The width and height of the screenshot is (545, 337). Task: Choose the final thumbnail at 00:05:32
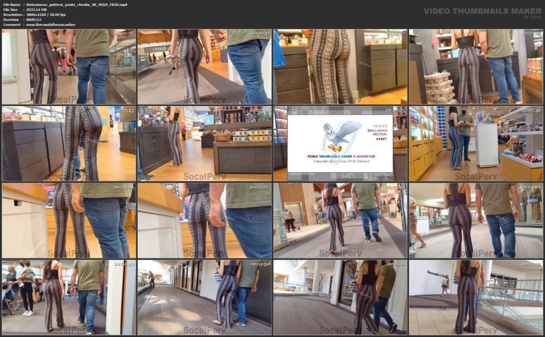coord(476,297)
